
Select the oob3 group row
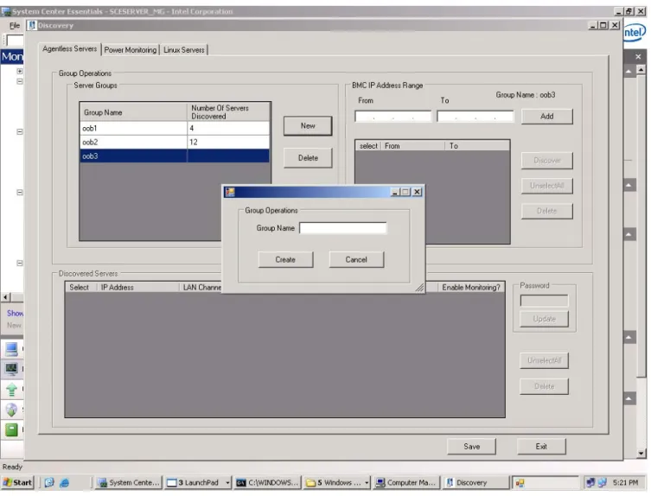[175, 156]
